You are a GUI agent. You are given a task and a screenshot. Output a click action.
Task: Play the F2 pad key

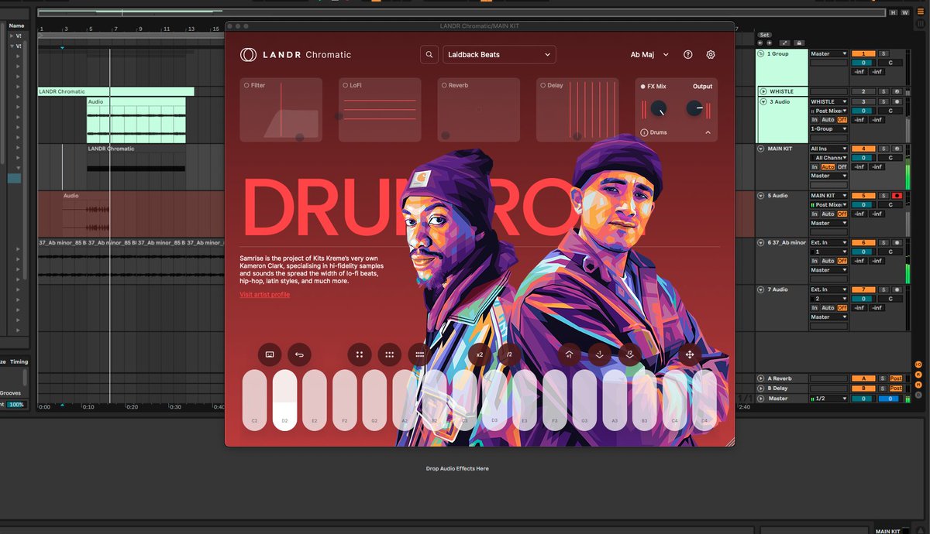coord(345,400)
